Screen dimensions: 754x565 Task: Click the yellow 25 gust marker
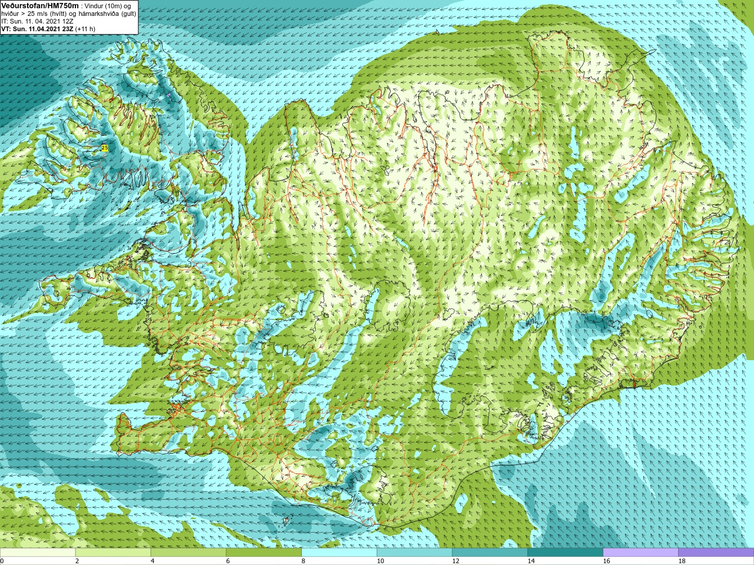click(105, 148)
